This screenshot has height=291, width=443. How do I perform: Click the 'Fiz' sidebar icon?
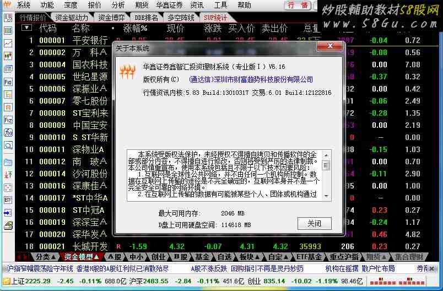click(x=8, y=120)
